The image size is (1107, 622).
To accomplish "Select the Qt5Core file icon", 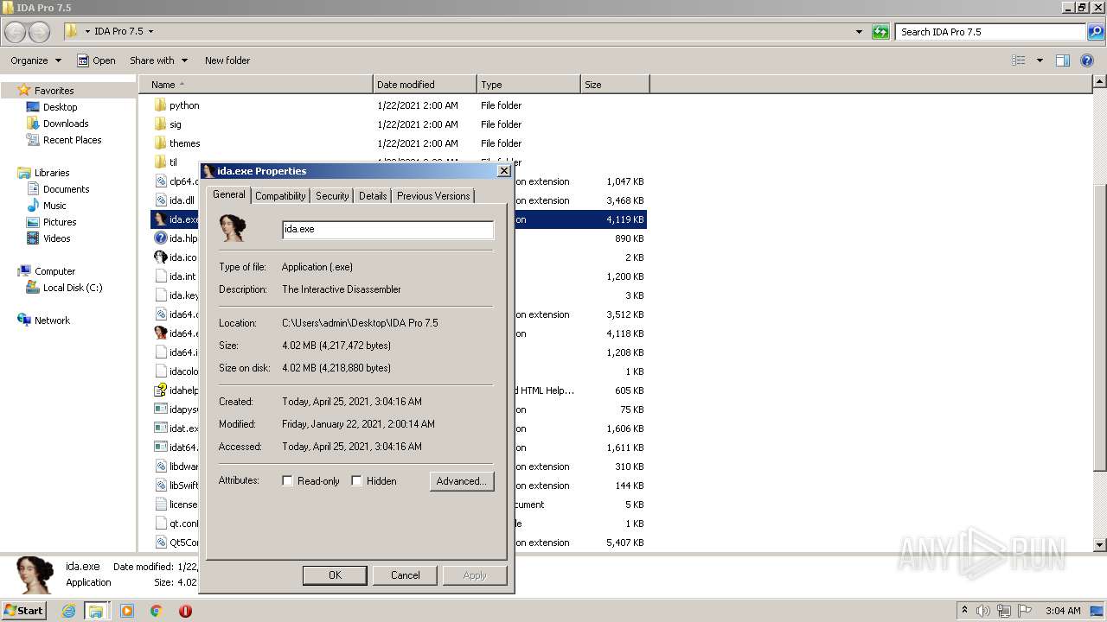I will (160, 543).
